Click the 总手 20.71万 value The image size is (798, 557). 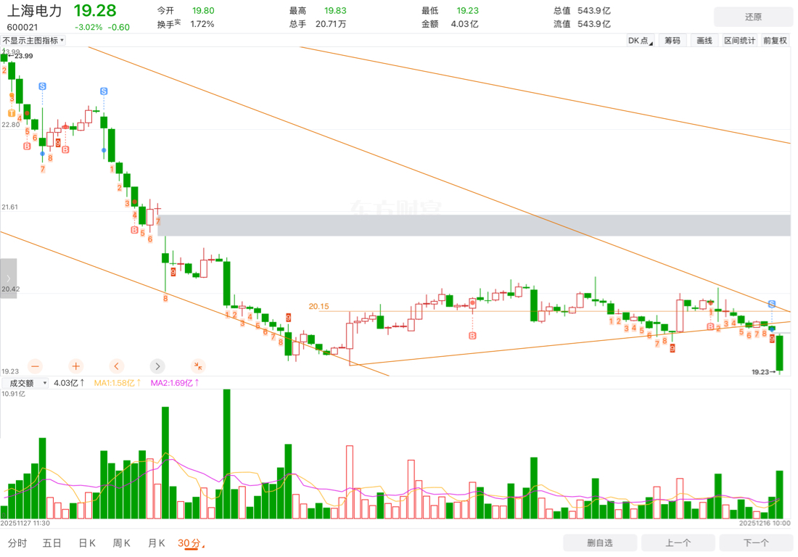pos(330,24)
